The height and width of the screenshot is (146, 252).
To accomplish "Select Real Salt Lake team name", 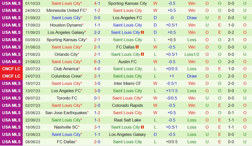I will click(127, 120).
